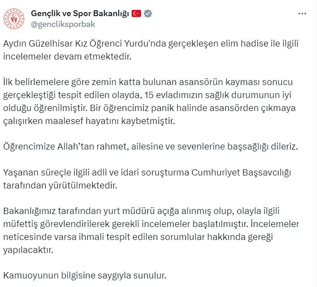The image size is (317, 287).
Task: Click the closing line "Kamuoyunun bilgisine saygıyla sunulur."
Action: pyautogui.click(x=85, y=275)
